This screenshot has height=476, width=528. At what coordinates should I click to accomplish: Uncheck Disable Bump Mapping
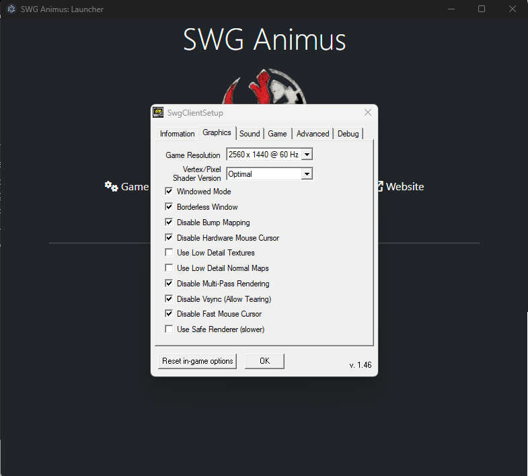click(x=169, y=222)
